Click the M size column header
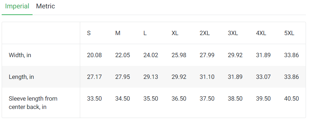This screenshot has height=127, width=312. pos(118,33)
